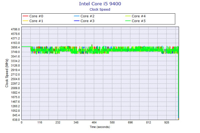Select the Core #3 legend entry
The width and height of the screenshot is (200, 133).
[x=84, y=21]
